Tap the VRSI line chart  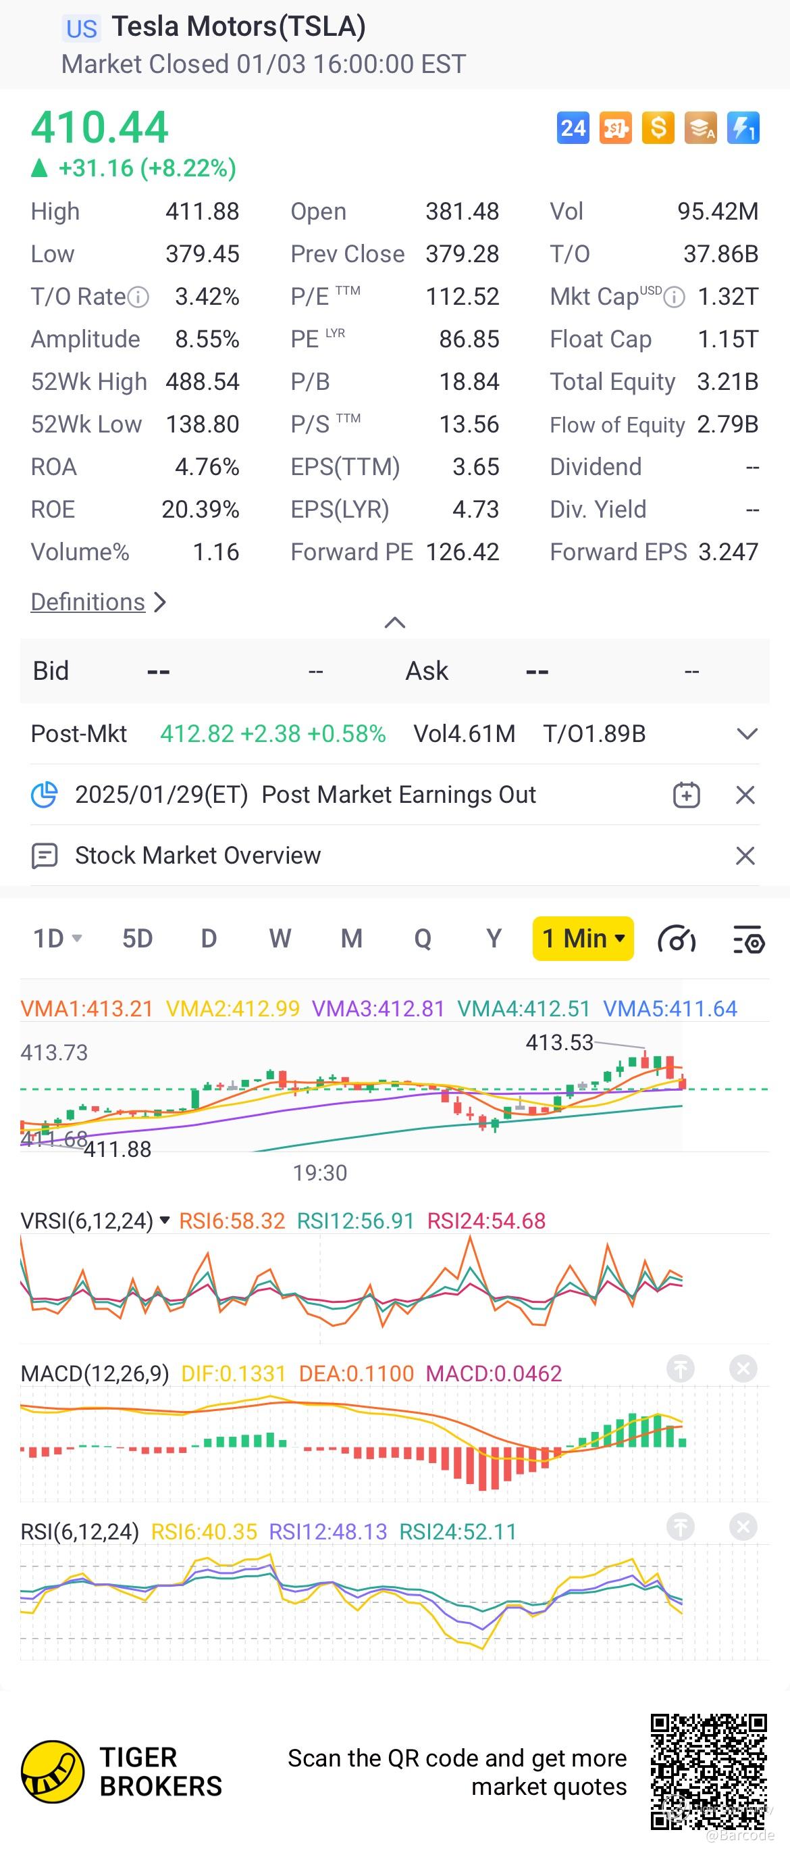[x=394, y=1287]
